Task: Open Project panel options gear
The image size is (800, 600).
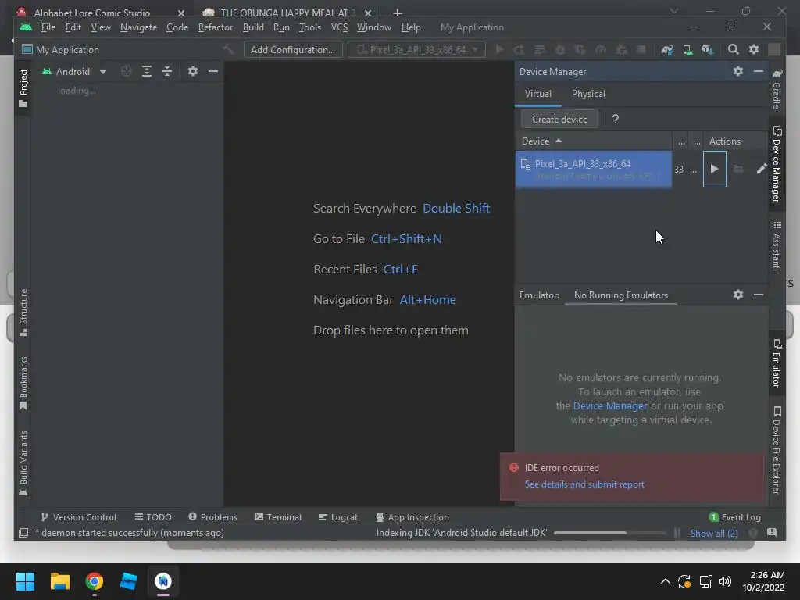Action: coord(192,71)
